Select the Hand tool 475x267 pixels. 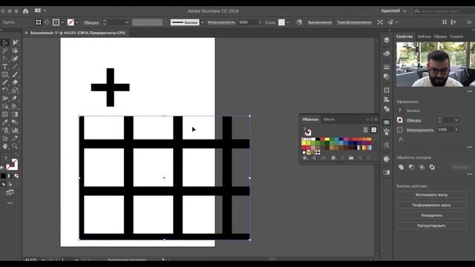coord(5,146)
